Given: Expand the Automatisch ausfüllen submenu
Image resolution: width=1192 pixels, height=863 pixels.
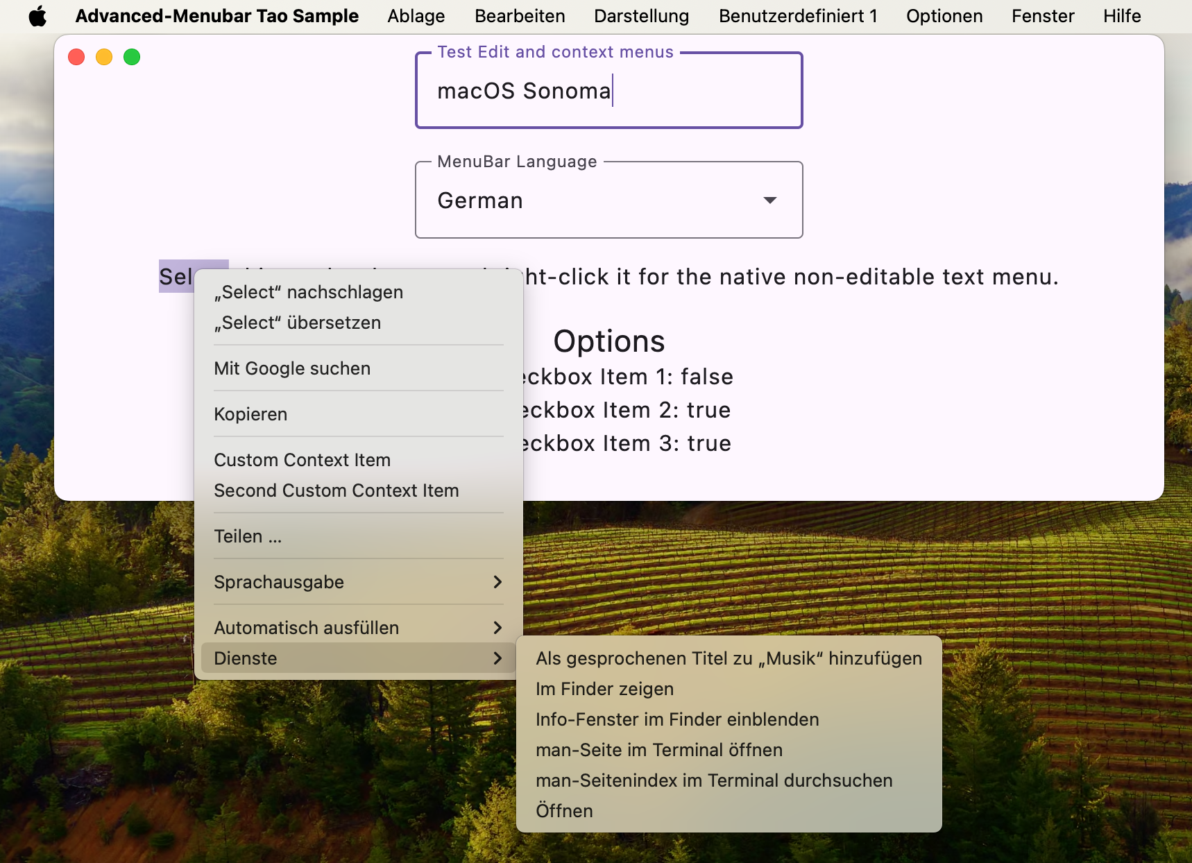Looking at the screenshot, I should point(359,628).
